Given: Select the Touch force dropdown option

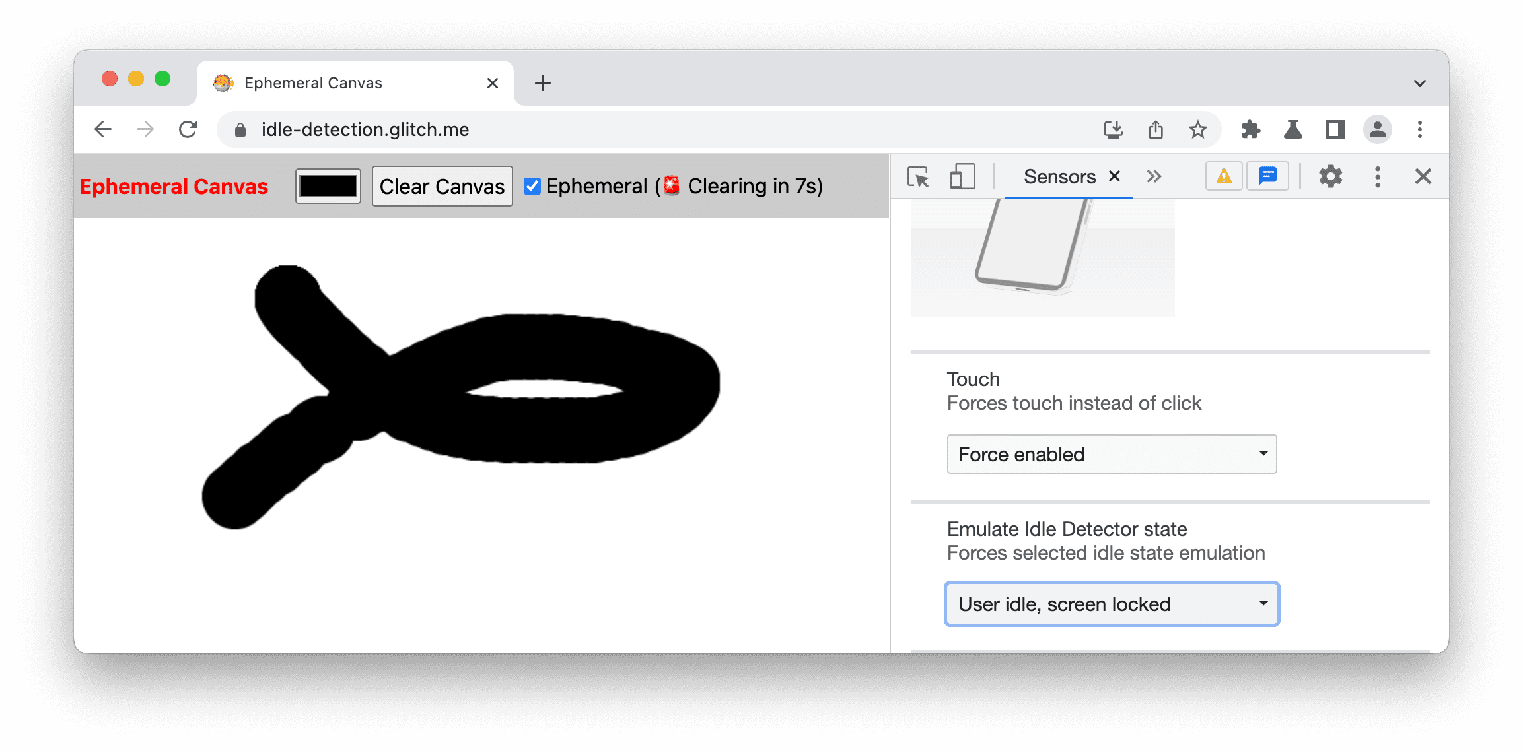Looking at the screenshot, I should click(x=1110, y=452).
